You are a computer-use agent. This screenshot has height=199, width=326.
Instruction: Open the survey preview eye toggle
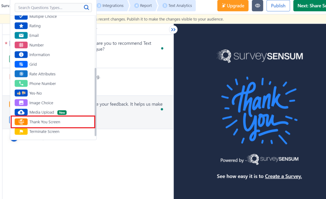click(x=257, y=6)
